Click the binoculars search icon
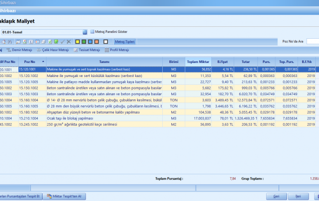This screenshot has height=201, width=319. tap(10, 41)
